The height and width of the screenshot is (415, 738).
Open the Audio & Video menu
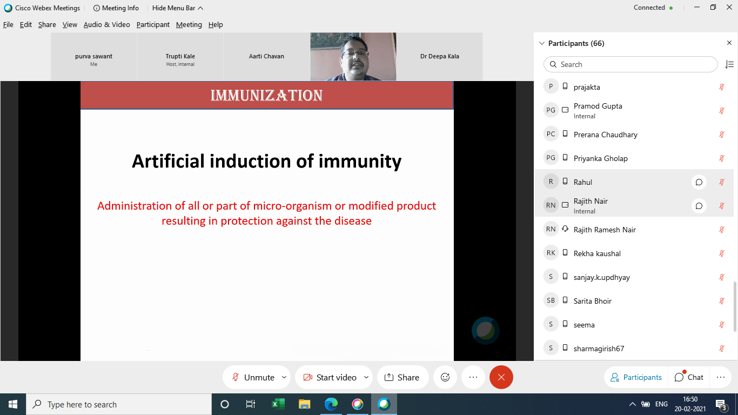(x=106, y=25)
